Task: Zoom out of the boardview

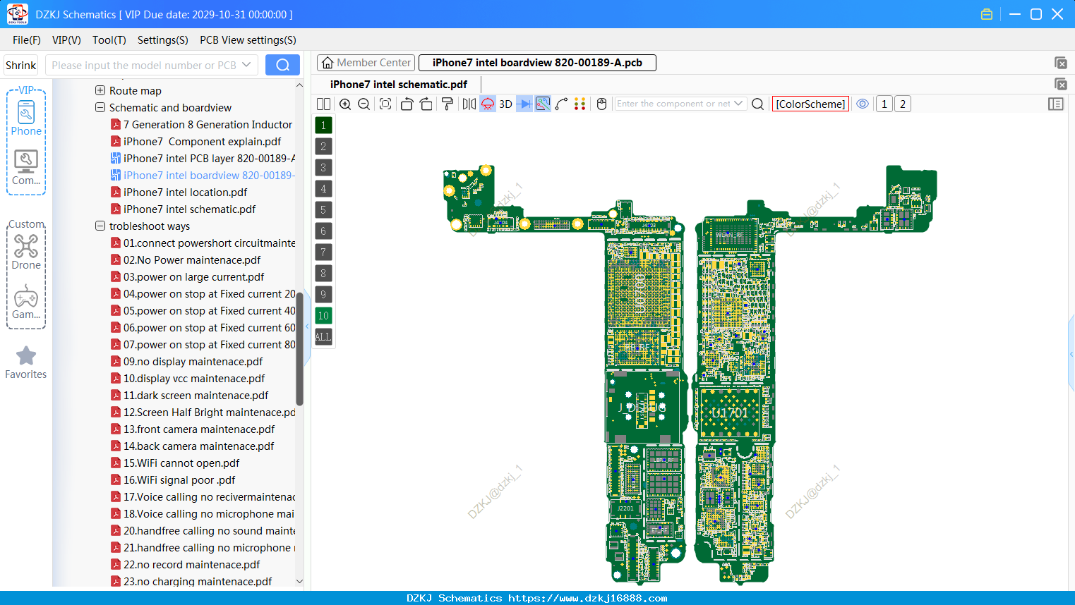Action: [x=364, y=104]
